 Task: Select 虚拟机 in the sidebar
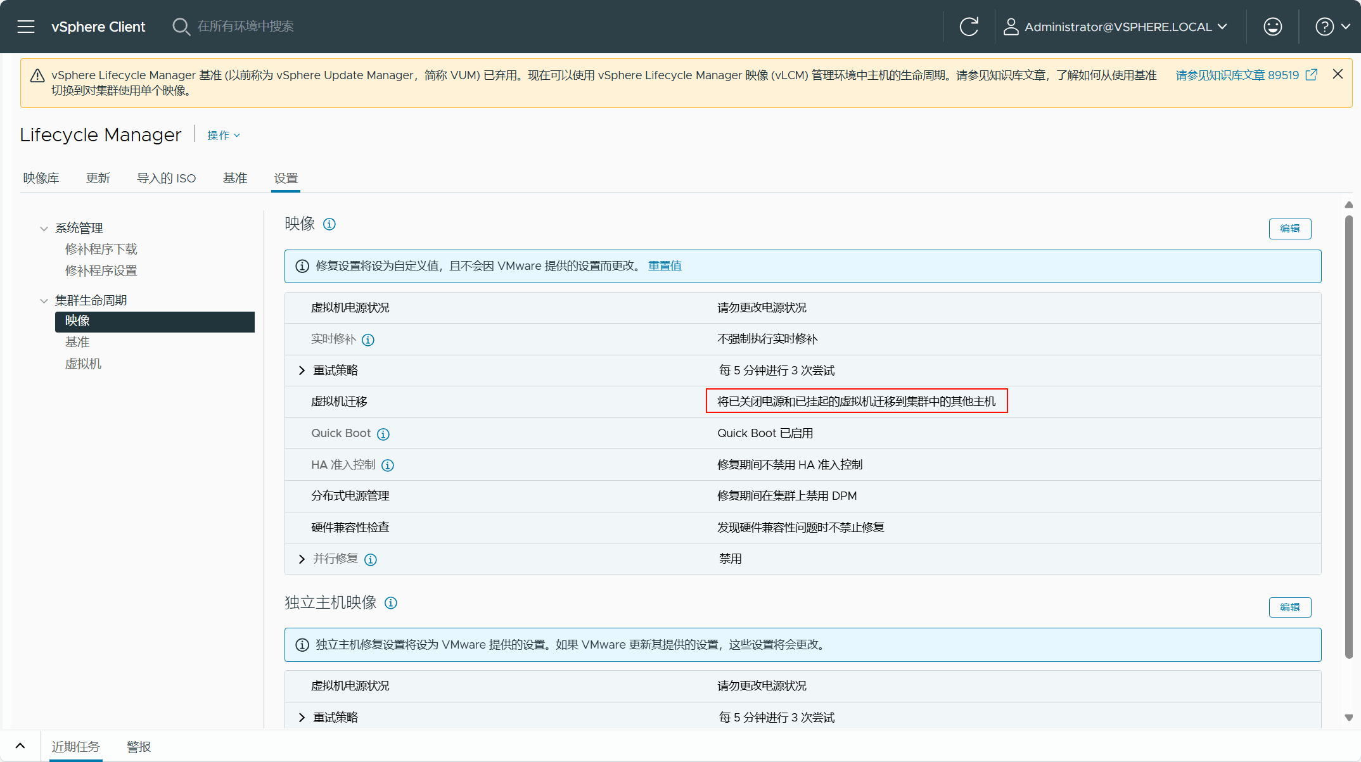(x=83, y=364)
